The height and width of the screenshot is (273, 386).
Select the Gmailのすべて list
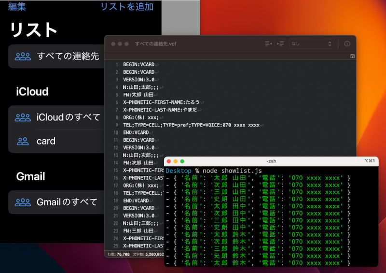67,202
